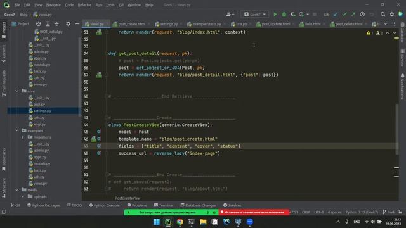Select opened file with the Project panel crosshair icon
The height and width of the screenshot is (228, 406).
pos(39,24)
